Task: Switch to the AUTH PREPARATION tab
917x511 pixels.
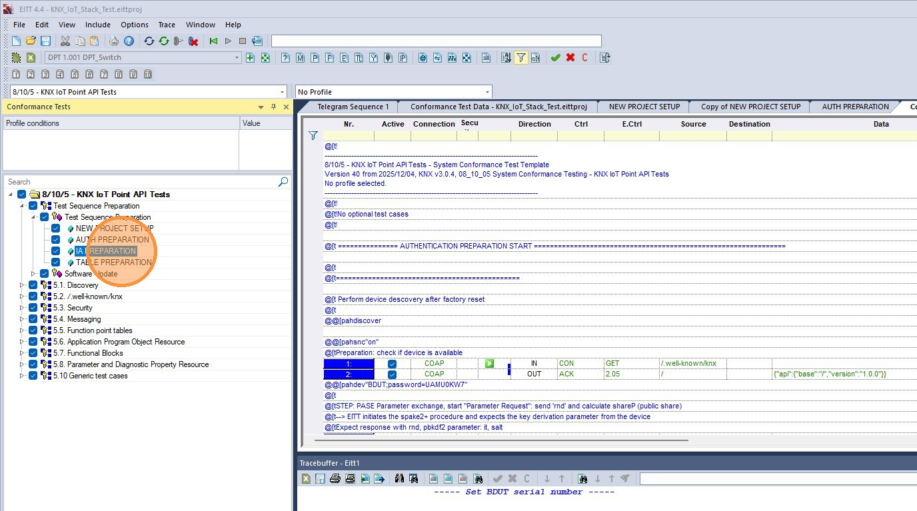Action: coord(855,107)
